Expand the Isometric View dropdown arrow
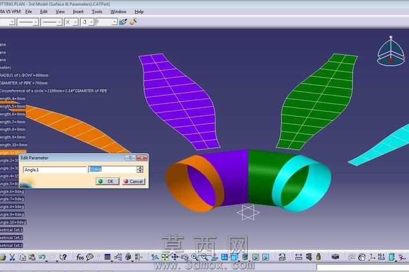Screen dimensions: 409x272 click(x=239, y=261)
